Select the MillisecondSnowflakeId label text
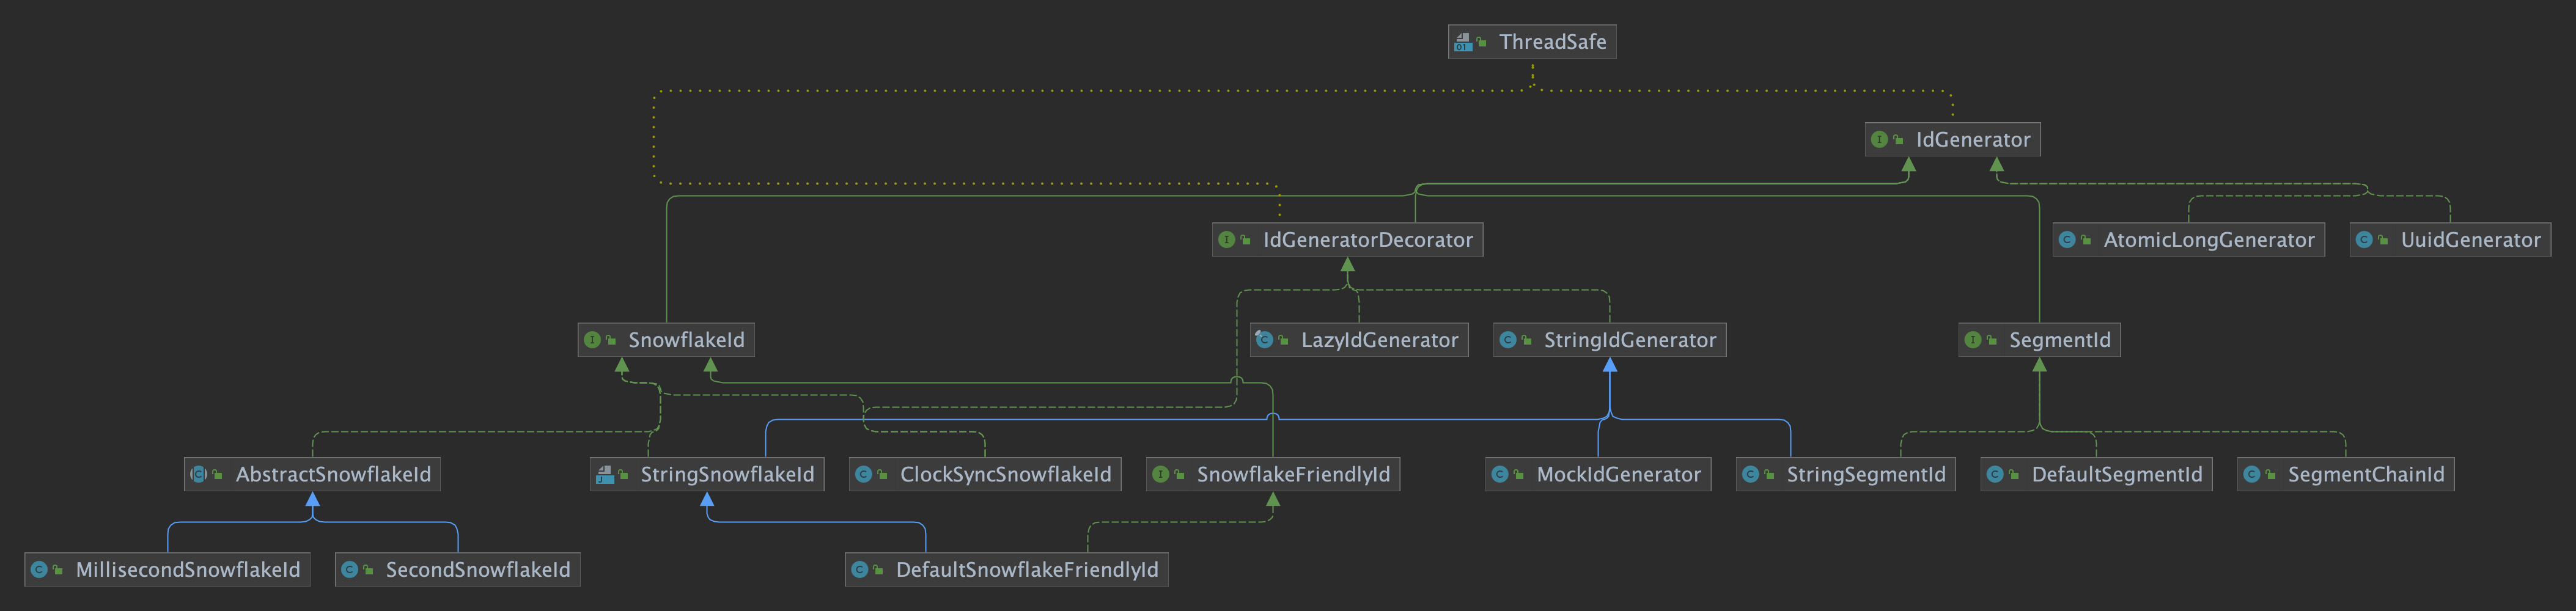The image size is (2576, 611). point(187,570)
